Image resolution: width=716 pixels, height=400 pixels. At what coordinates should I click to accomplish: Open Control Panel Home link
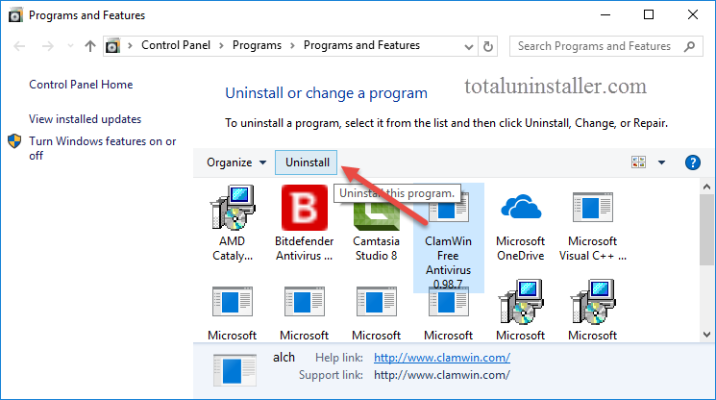pyautogui.click(x=81, y=85)
